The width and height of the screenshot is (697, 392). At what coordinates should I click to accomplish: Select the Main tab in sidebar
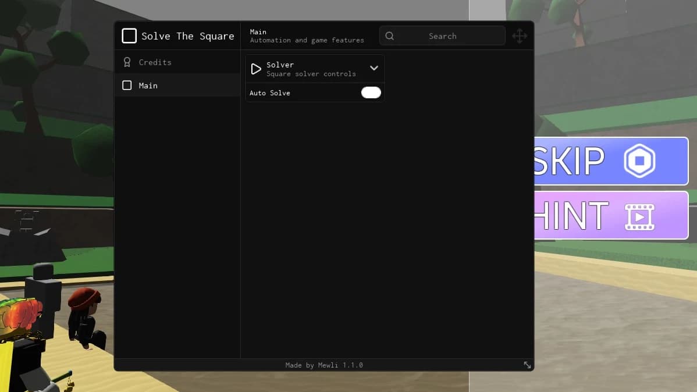click(x=178, y=85)
